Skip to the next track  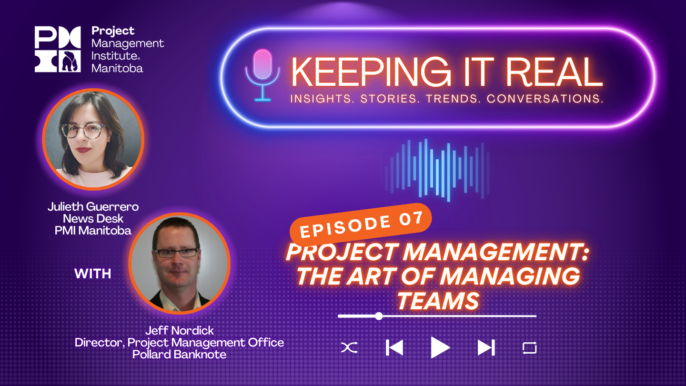[x=486, y=348]
